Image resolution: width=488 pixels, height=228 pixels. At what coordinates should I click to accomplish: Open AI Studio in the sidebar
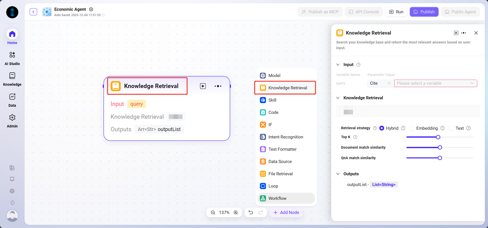click(12, 58)
